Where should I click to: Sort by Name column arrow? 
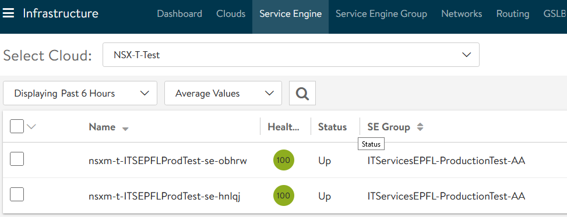click(125, 129)
